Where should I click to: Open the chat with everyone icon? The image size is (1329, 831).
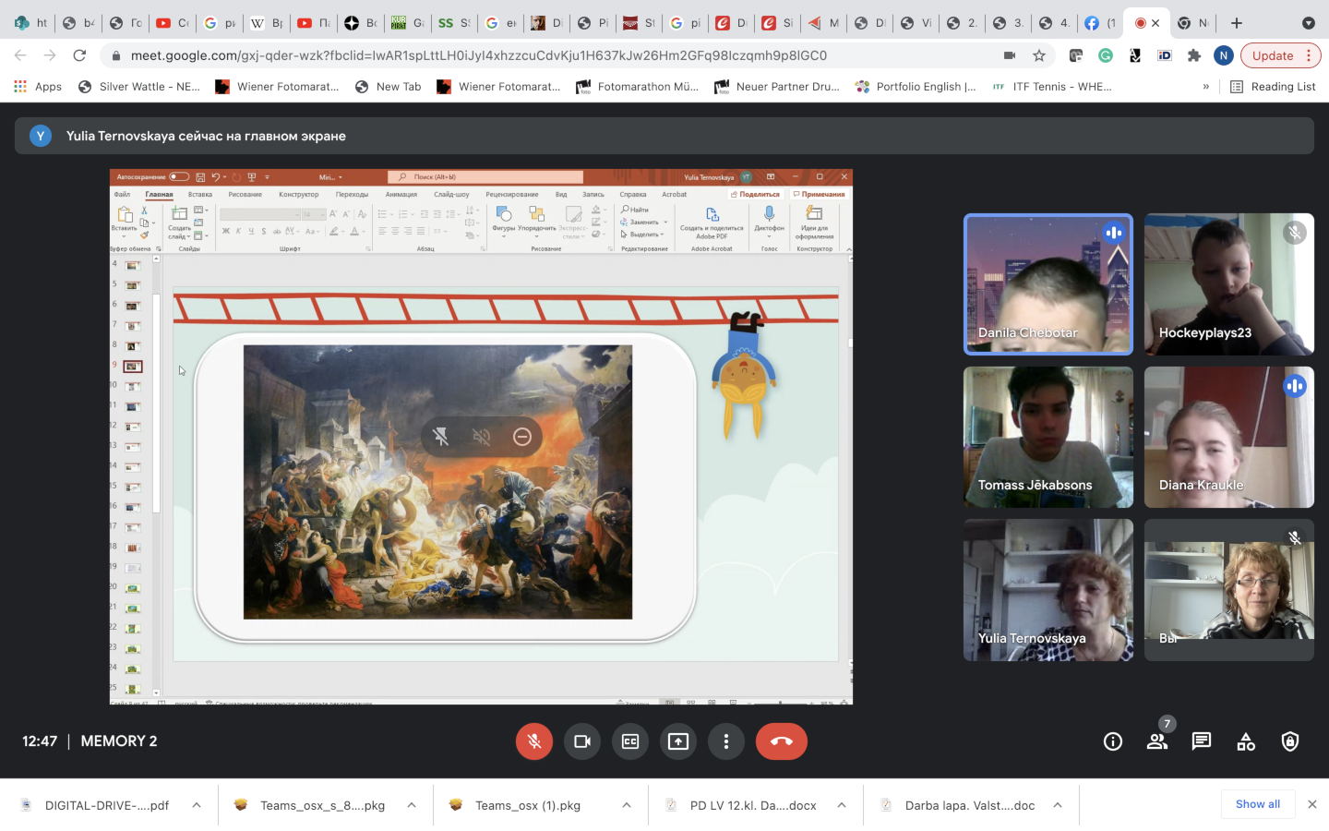tap(1202, 741)
